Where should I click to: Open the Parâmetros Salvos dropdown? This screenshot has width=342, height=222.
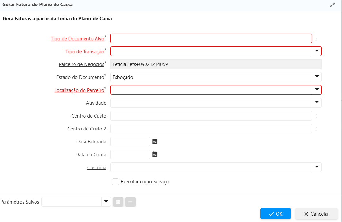pos(106,202)
